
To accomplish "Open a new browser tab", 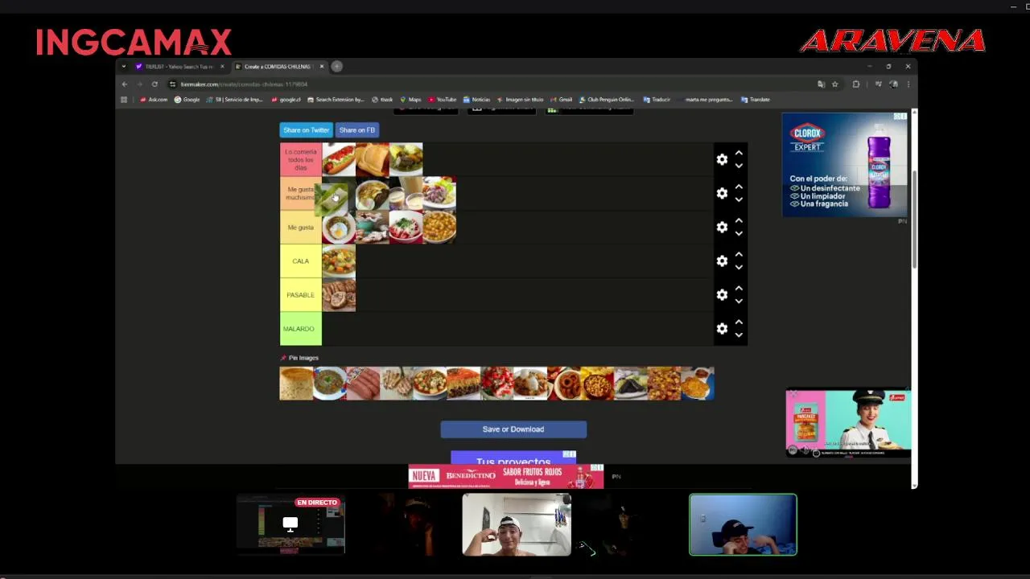I will (336, 67).
